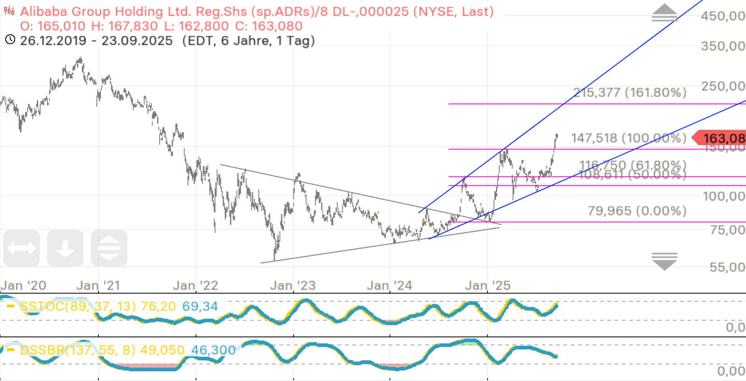Image resolution: width=746 pixels, height=381 pixels.
Task: Click the clock icon beside the date range
Action: click(x=10, y=40)
